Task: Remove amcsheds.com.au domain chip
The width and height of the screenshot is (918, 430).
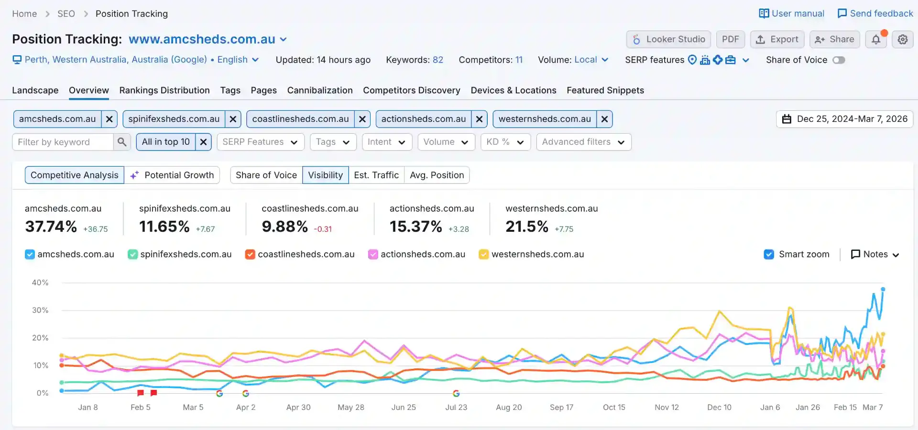Action: (109, 119)
